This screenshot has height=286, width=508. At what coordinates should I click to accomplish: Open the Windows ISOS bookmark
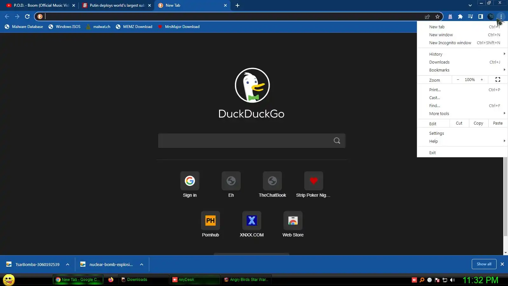click(x=64, y=27)
